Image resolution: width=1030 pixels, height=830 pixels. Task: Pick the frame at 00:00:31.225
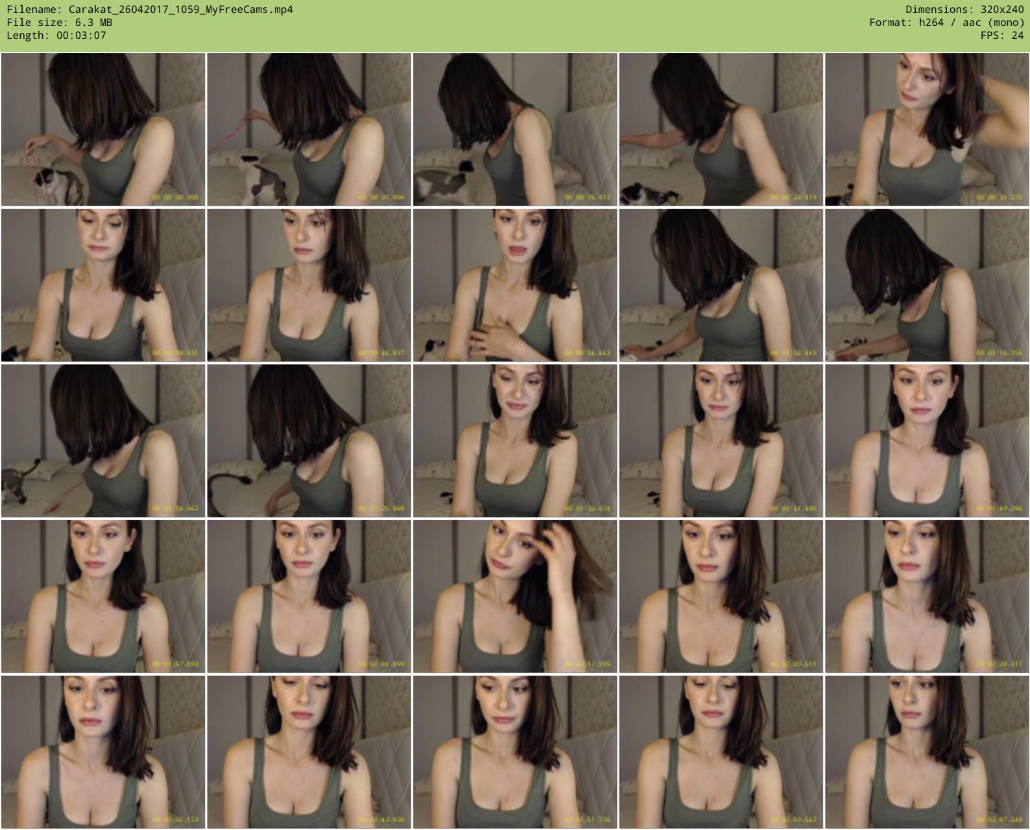click(x=927, y=130)
